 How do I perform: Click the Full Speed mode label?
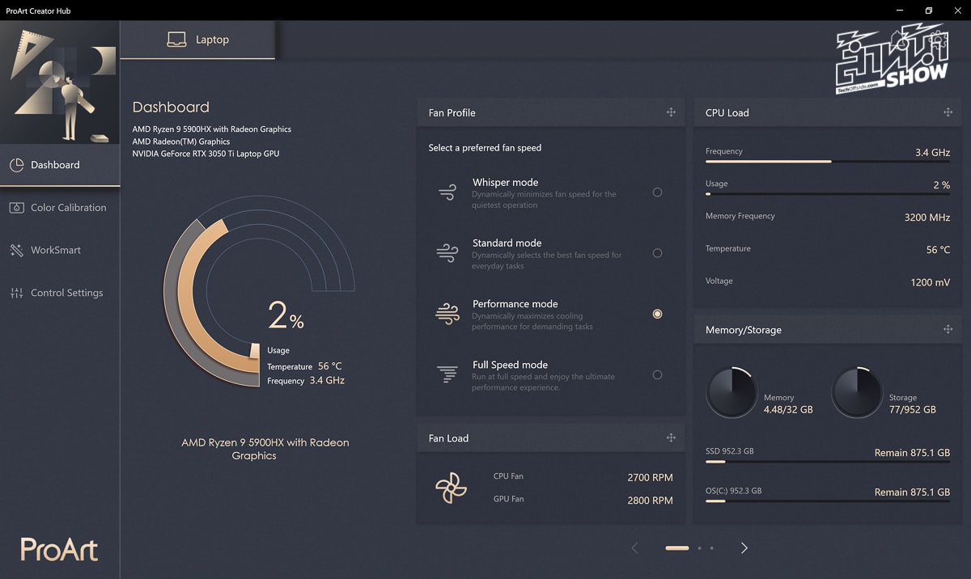[510, 365]
